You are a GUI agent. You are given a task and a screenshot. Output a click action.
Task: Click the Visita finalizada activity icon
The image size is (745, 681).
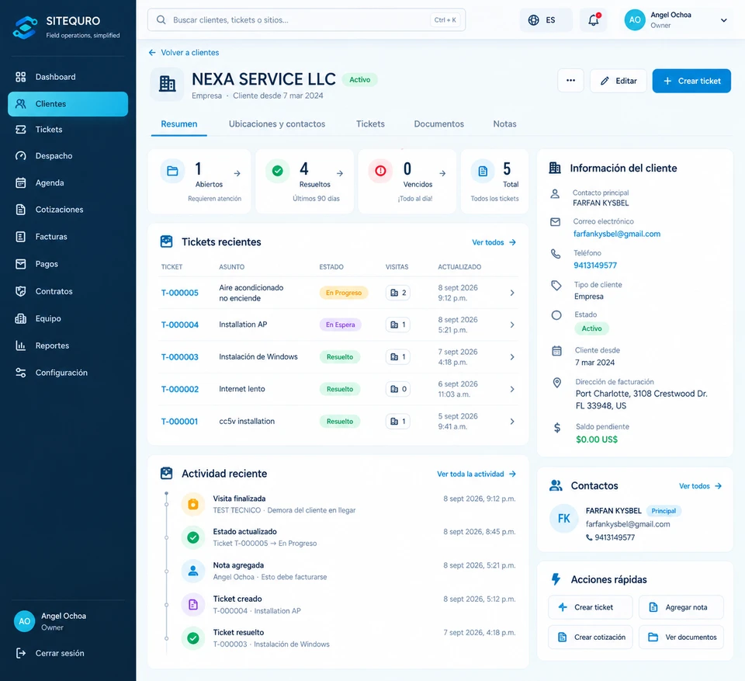pos(193,504)
